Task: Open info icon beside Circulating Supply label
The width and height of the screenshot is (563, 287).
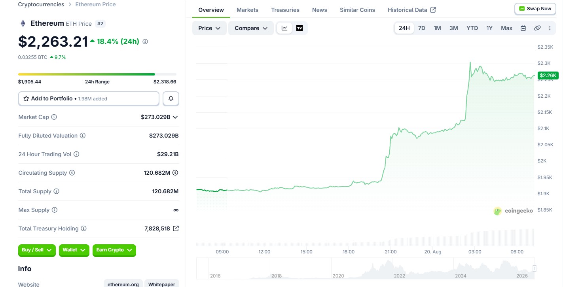Action: coord(72,173)
